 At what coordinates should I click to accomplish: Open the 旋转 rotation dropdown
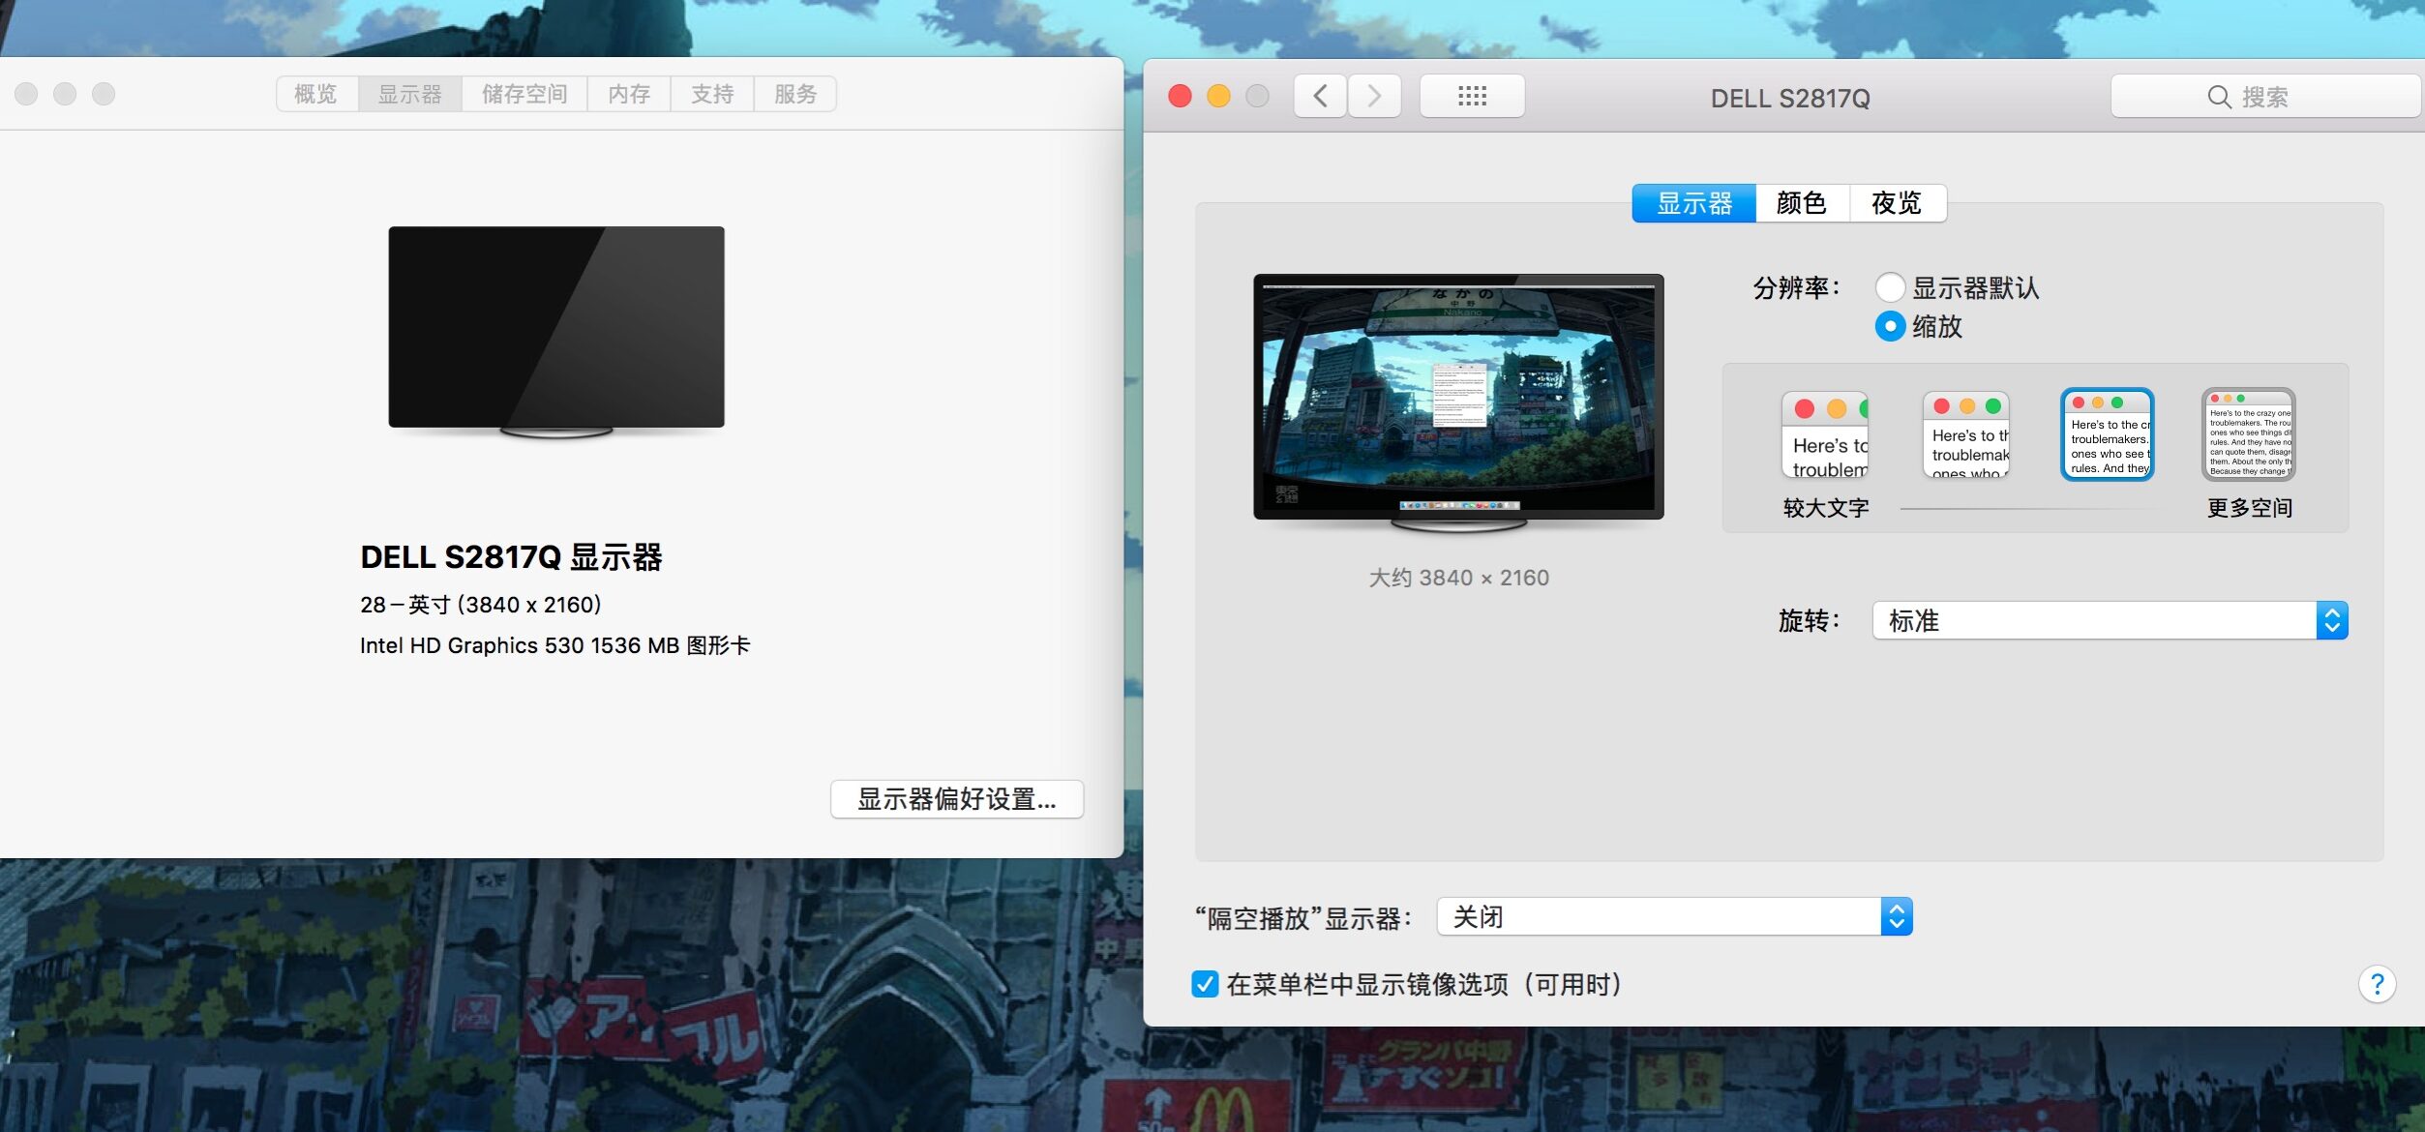pyautogui.click(x=2110, y=620)
